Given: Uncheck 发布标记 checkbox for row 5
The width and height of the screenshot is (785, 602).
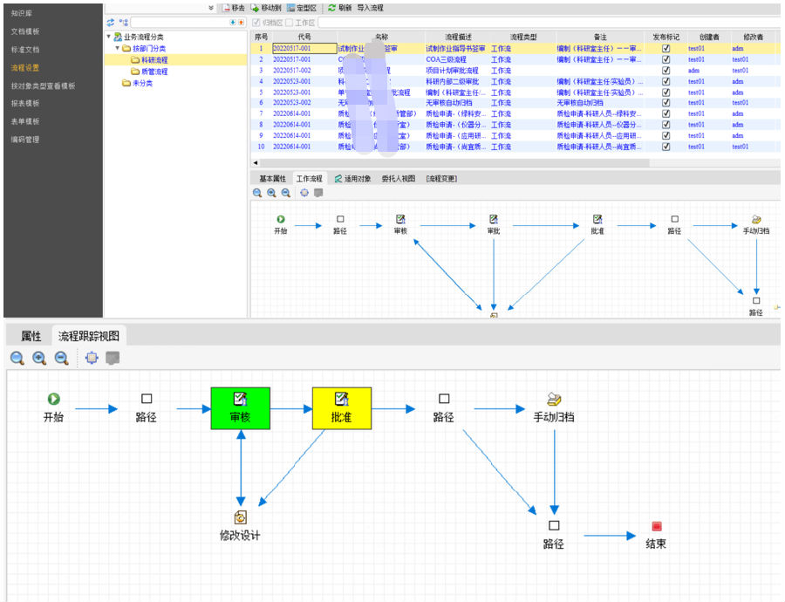Looking at the screenshot, I should [666, 92].
